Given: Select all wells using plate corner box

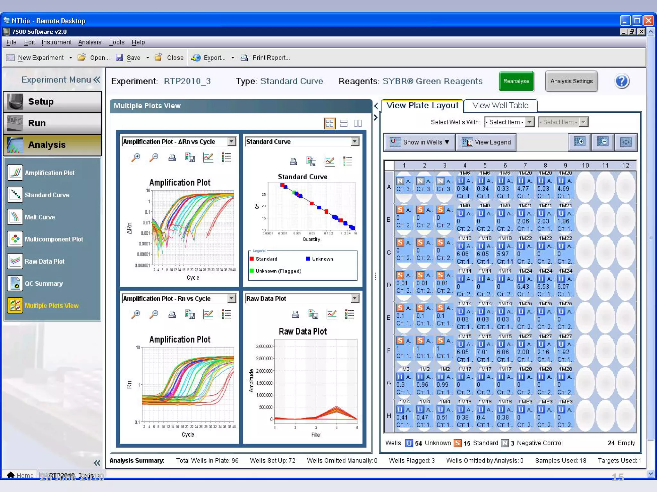Looking at the screenshot, I should click(x=389, y=165).
